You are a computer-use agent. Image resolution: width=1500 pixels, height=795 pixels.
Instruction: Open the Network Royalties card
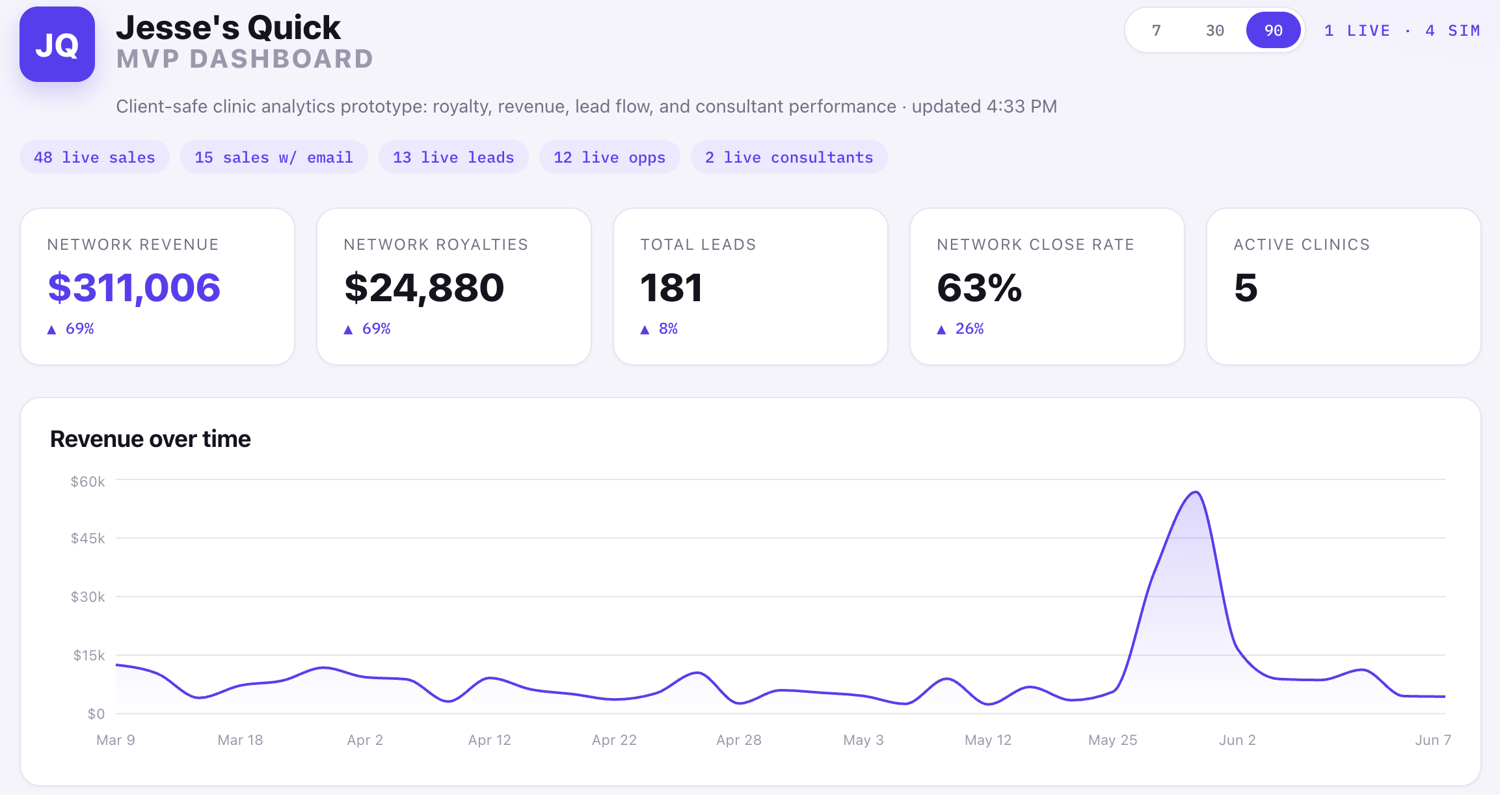pyautogui.click(x=454, y=286)
